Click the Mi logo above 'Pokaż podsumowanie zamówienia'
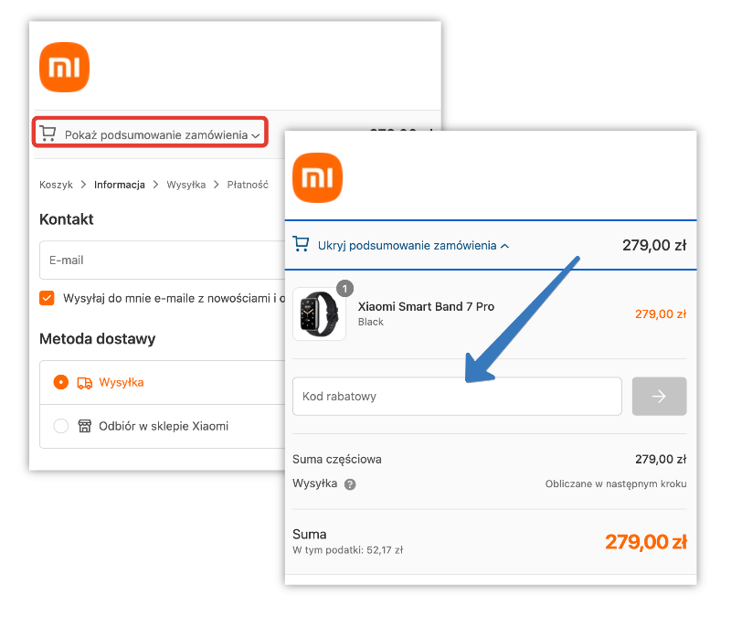731x627 pixels. 64,68
